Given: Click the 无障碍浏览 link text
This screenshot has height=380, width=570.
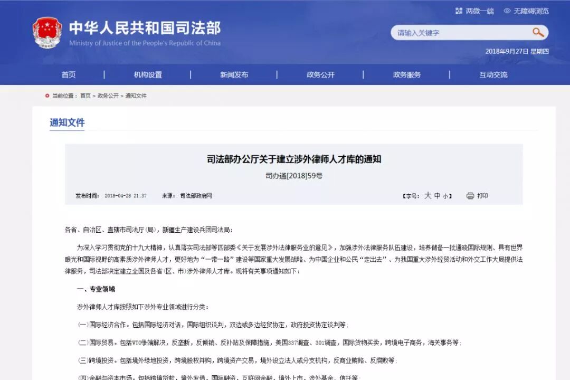Looking at the screenshot, I should pos(531,11).
